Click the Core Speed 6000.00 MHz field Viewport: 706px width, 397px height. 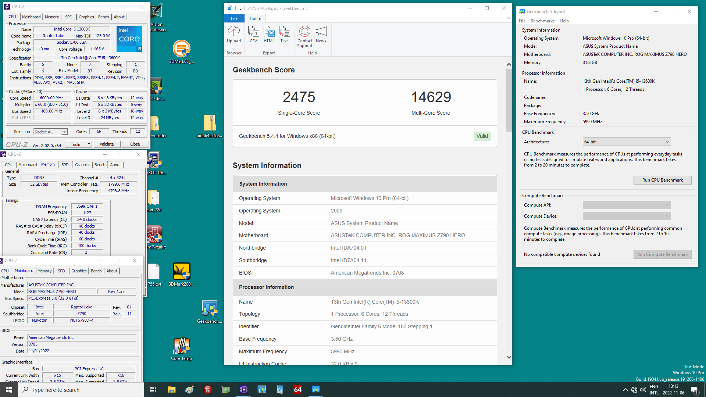(51, 98)
